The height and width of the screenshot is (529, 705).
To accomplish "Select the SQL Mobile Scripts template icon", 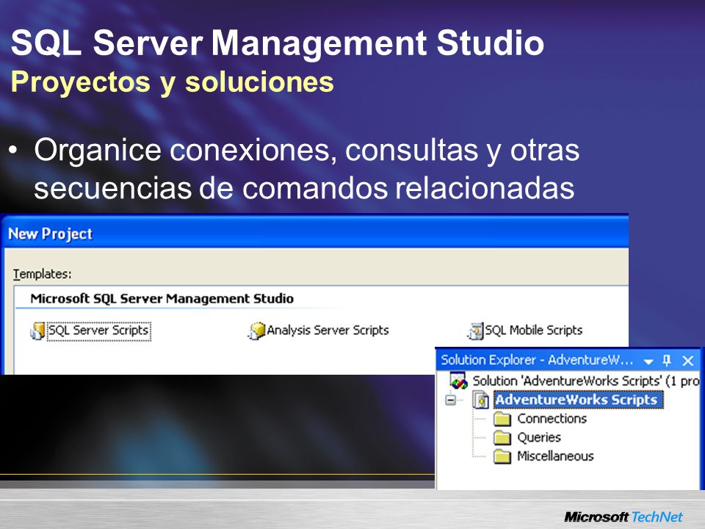I will point(475,331).
